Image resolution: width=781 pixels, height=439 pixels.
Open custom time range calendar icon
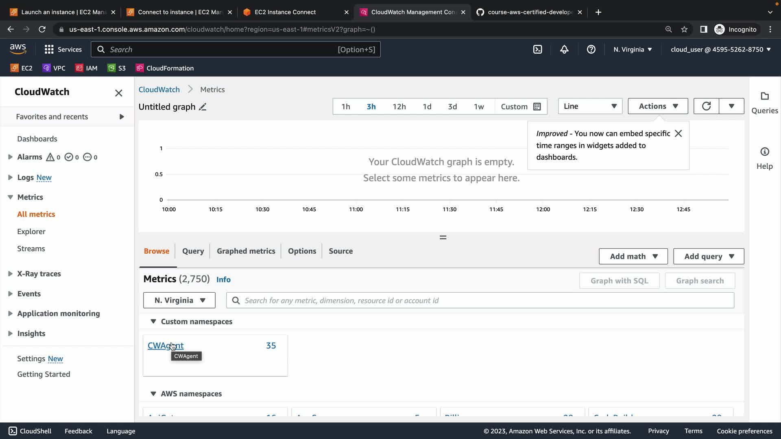[537, 106]
